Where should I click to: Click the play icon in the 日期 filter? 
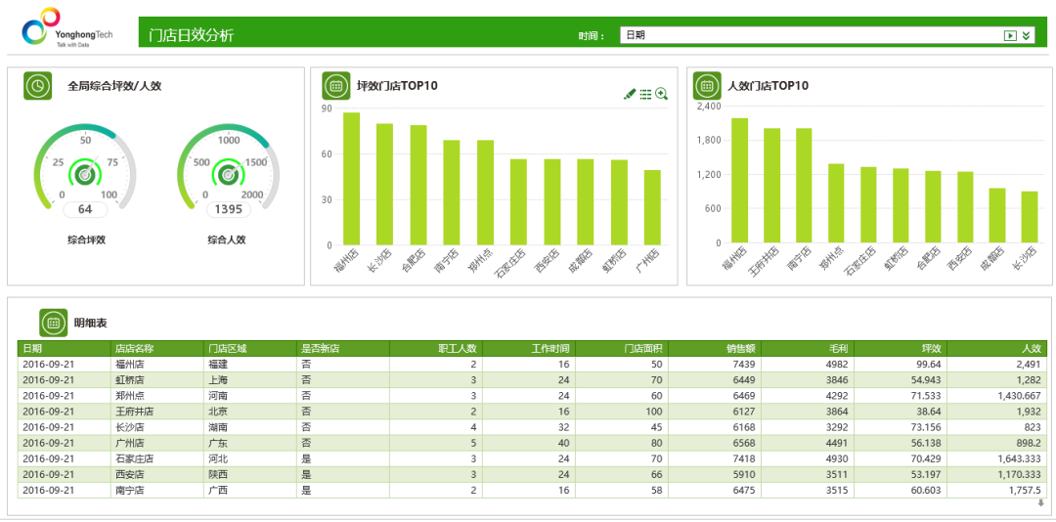(1009, 36)
